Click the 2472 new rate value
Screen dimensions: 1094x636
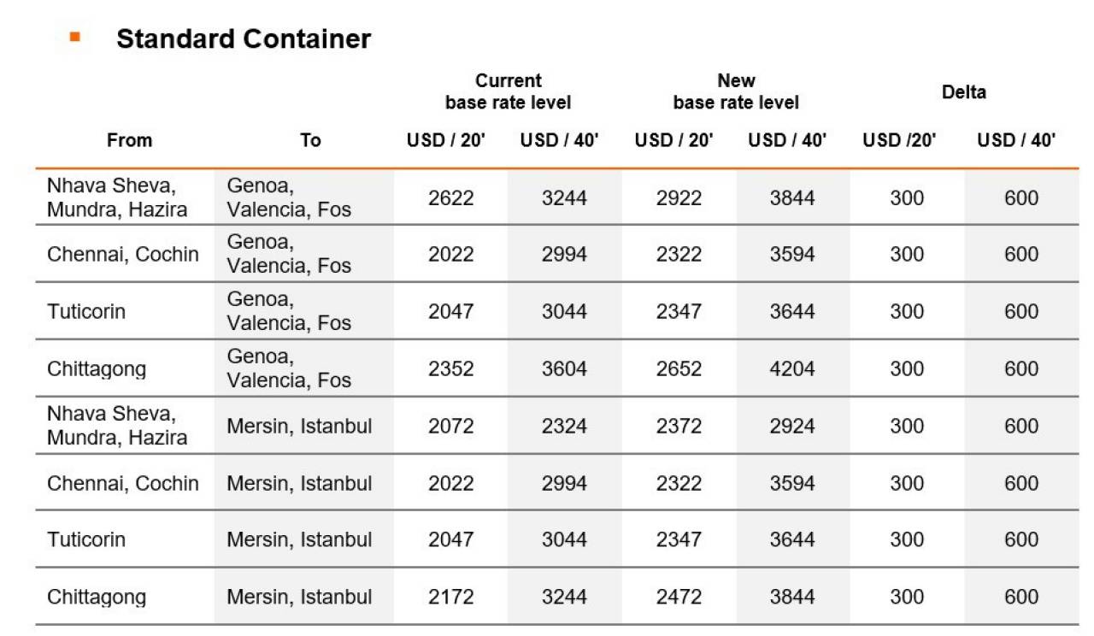[679, 597]
